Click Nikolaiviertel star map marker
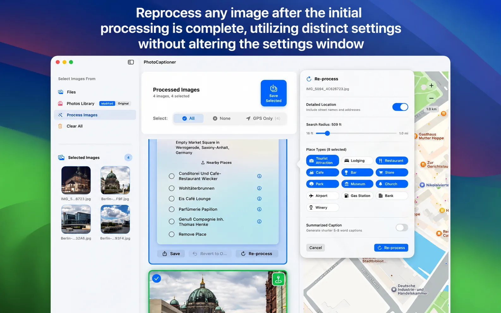This screenshot has height=313, width=501. pyautogui.click(x=422, y=185)
